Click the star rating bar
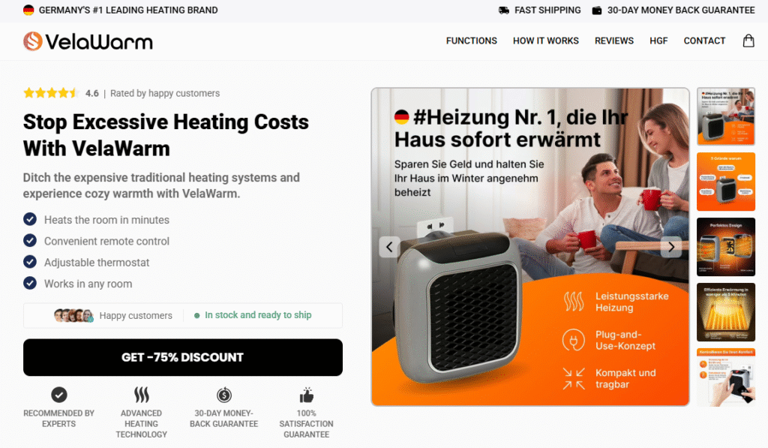768x448 pixels. (50, 92)
